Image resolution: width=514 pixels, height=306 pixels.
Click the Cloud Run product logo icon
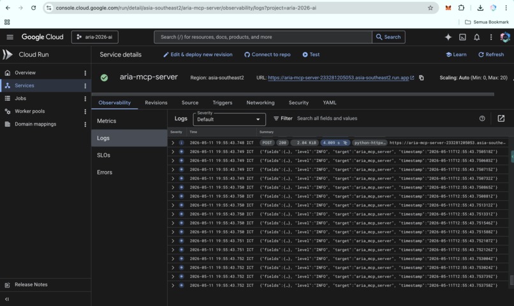[x=7, y=54]
